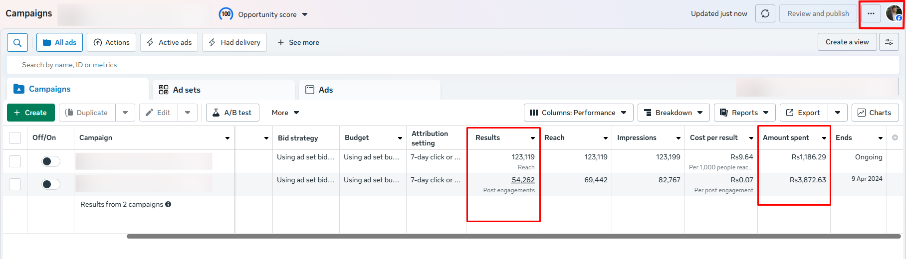Expand the Columns: Performance dropdown
This screenshot has width=906, height=259.
coord(578,113)
